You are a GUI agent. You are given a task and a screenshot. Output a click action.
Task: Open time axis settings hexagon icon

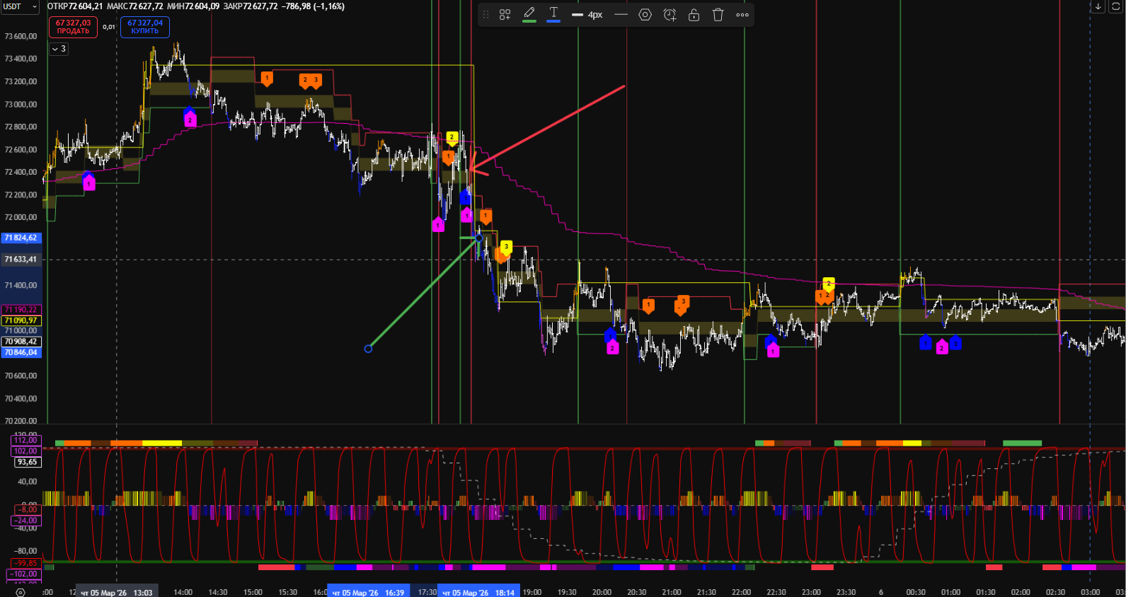(x=20, y=592)
